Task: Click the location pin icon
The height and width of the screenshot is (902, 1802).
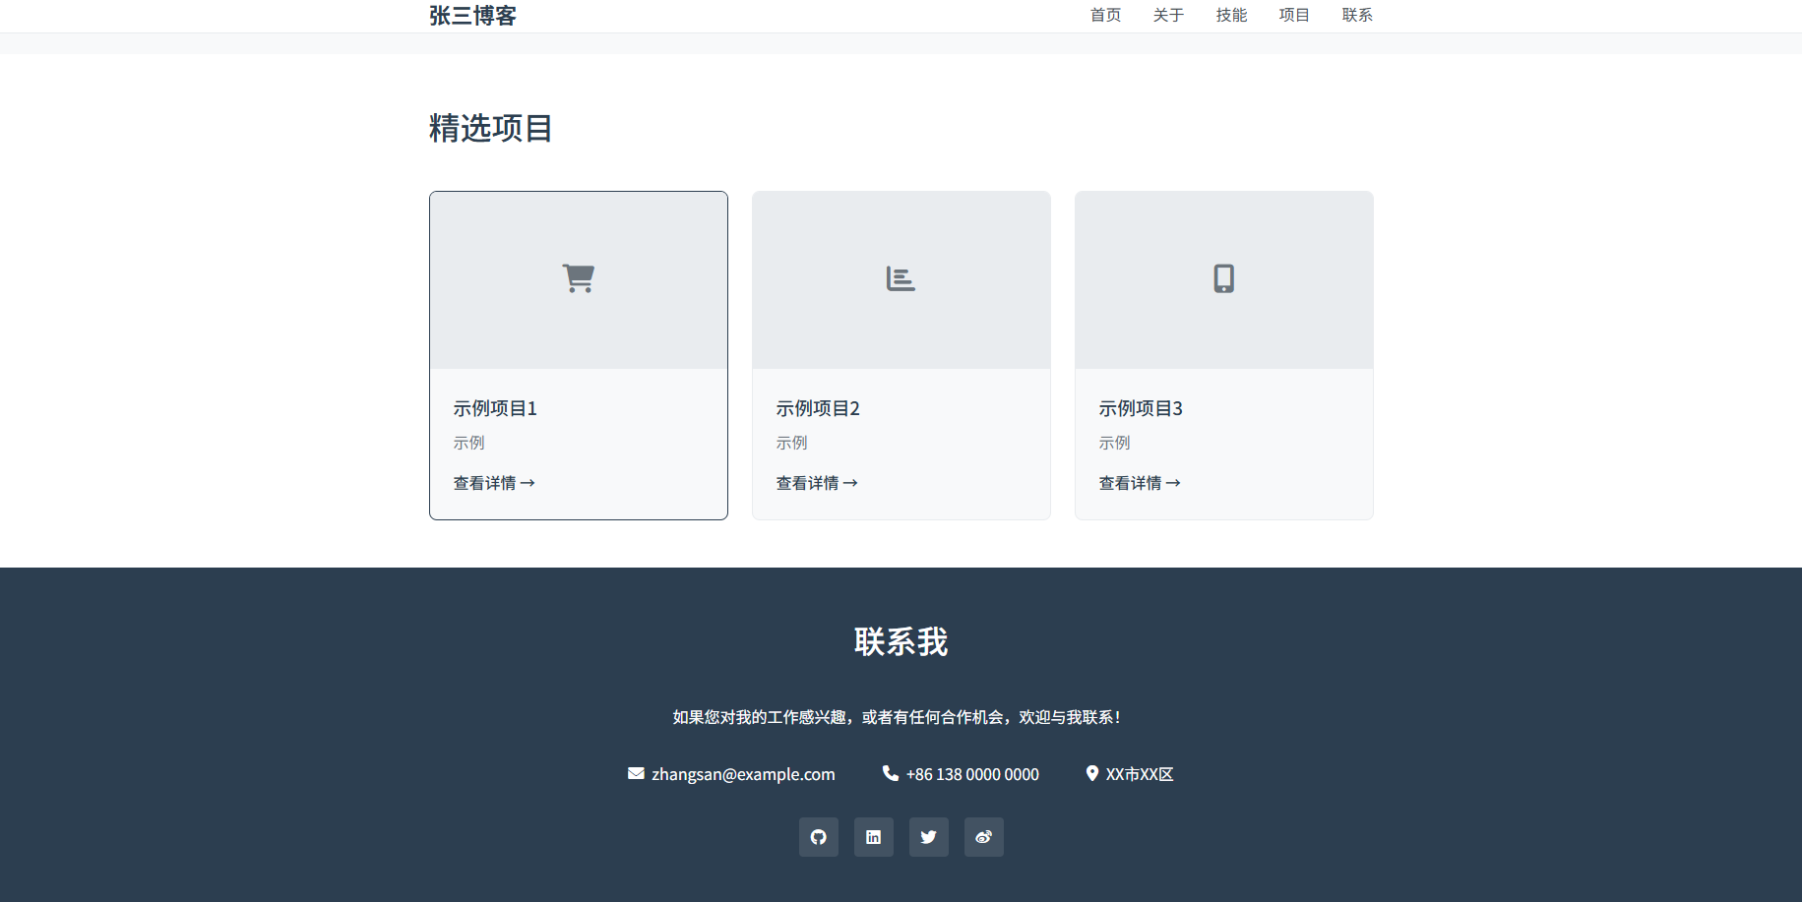Action: [x=1091, y=773]
